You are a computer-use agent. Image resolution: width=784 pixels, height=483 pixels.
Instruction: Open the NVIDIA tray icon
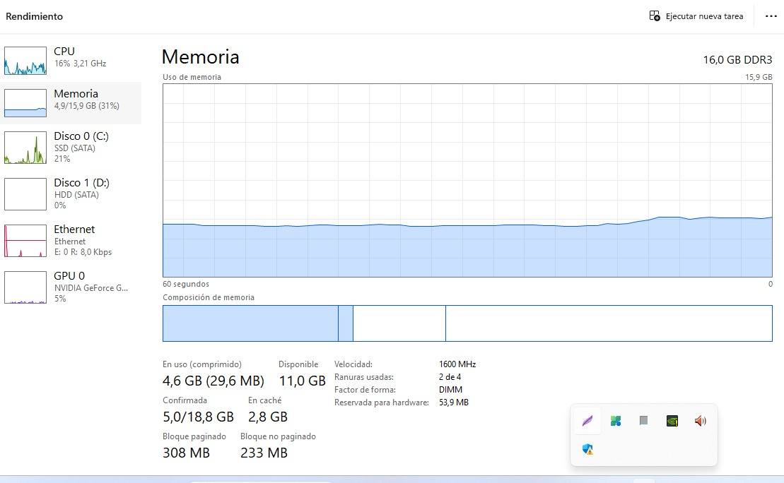click(672, 421)
